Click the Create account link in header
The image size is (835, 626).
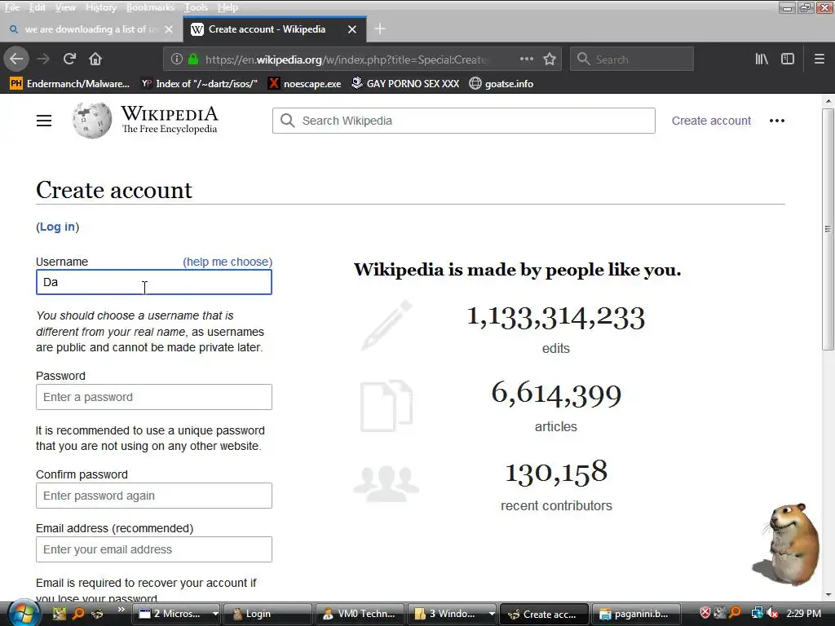coord(711,121)
